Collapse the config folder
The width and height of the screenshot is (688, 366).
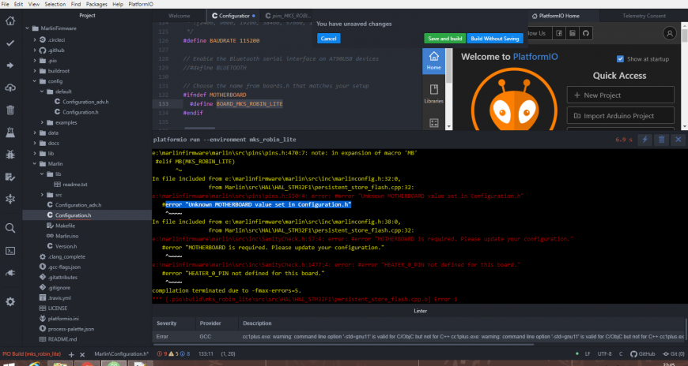tap(35, 81)
